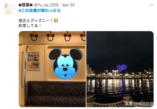Expand the tweet options chevron
Screen dimensions: 157x109
pyautogui.click(x=152, y=5)
